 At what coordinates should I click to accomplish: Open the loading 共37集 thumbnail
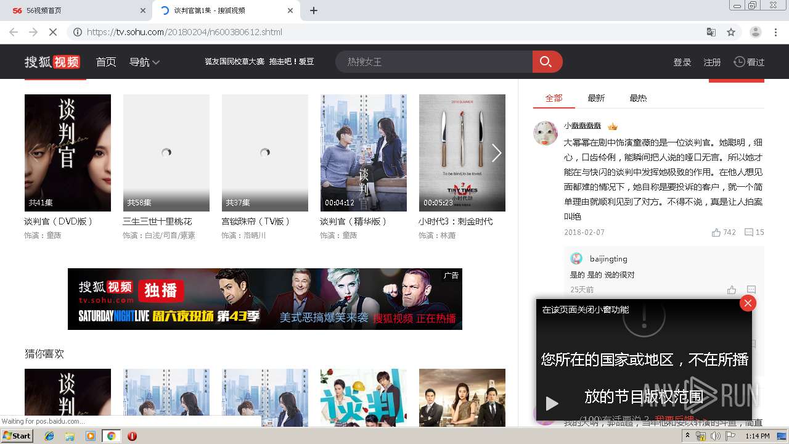point(265,153)
